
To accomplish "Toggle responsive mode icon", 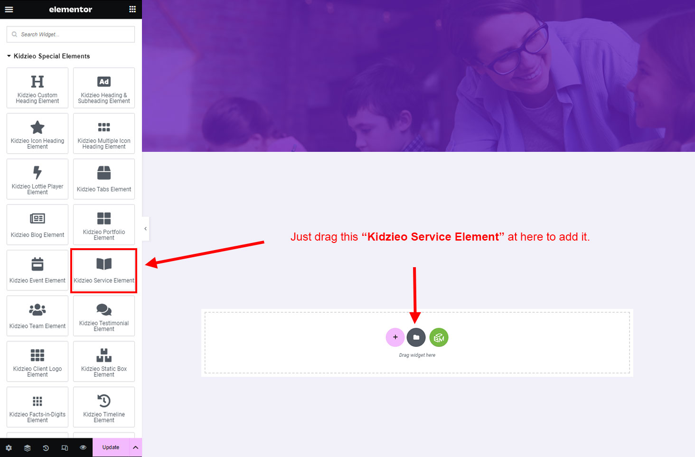I will coord(65,448).
